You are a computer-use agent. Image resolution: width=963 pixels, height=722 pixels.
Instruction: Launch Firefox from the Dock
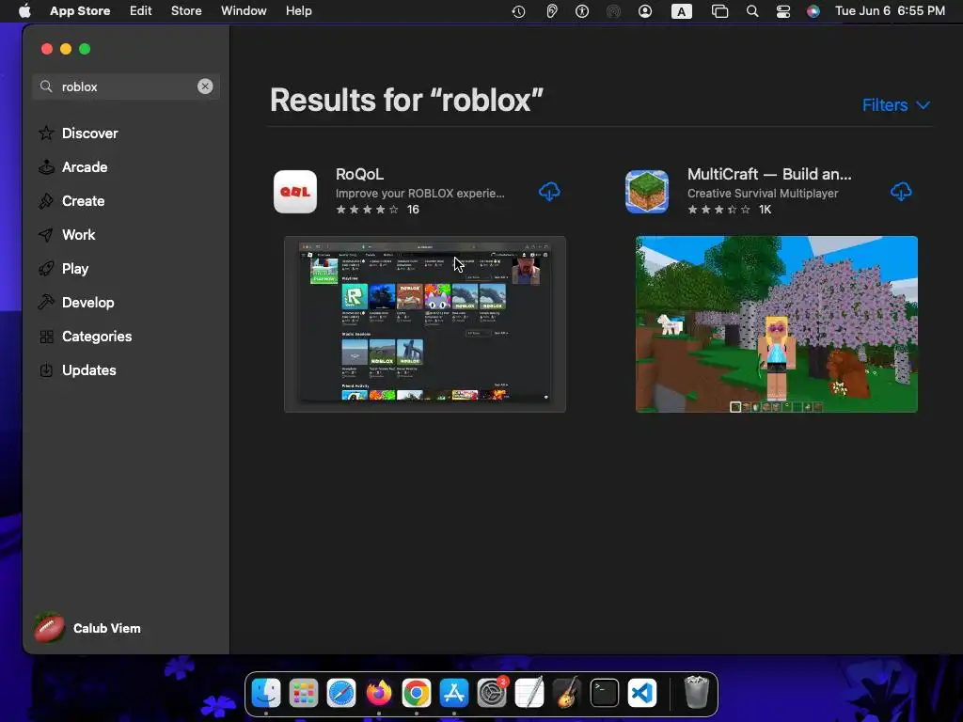[x=379, y=693]
